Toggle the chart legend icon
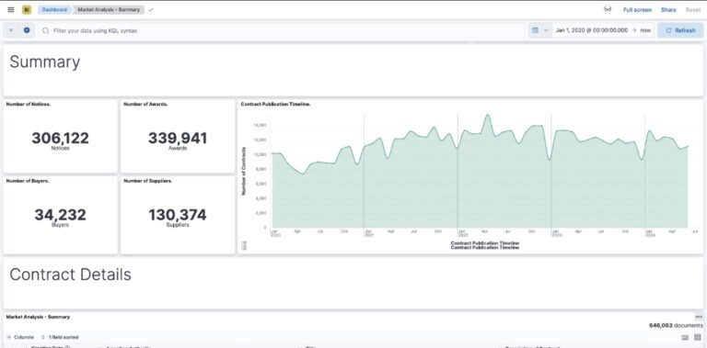 click(x=244, y=245)
